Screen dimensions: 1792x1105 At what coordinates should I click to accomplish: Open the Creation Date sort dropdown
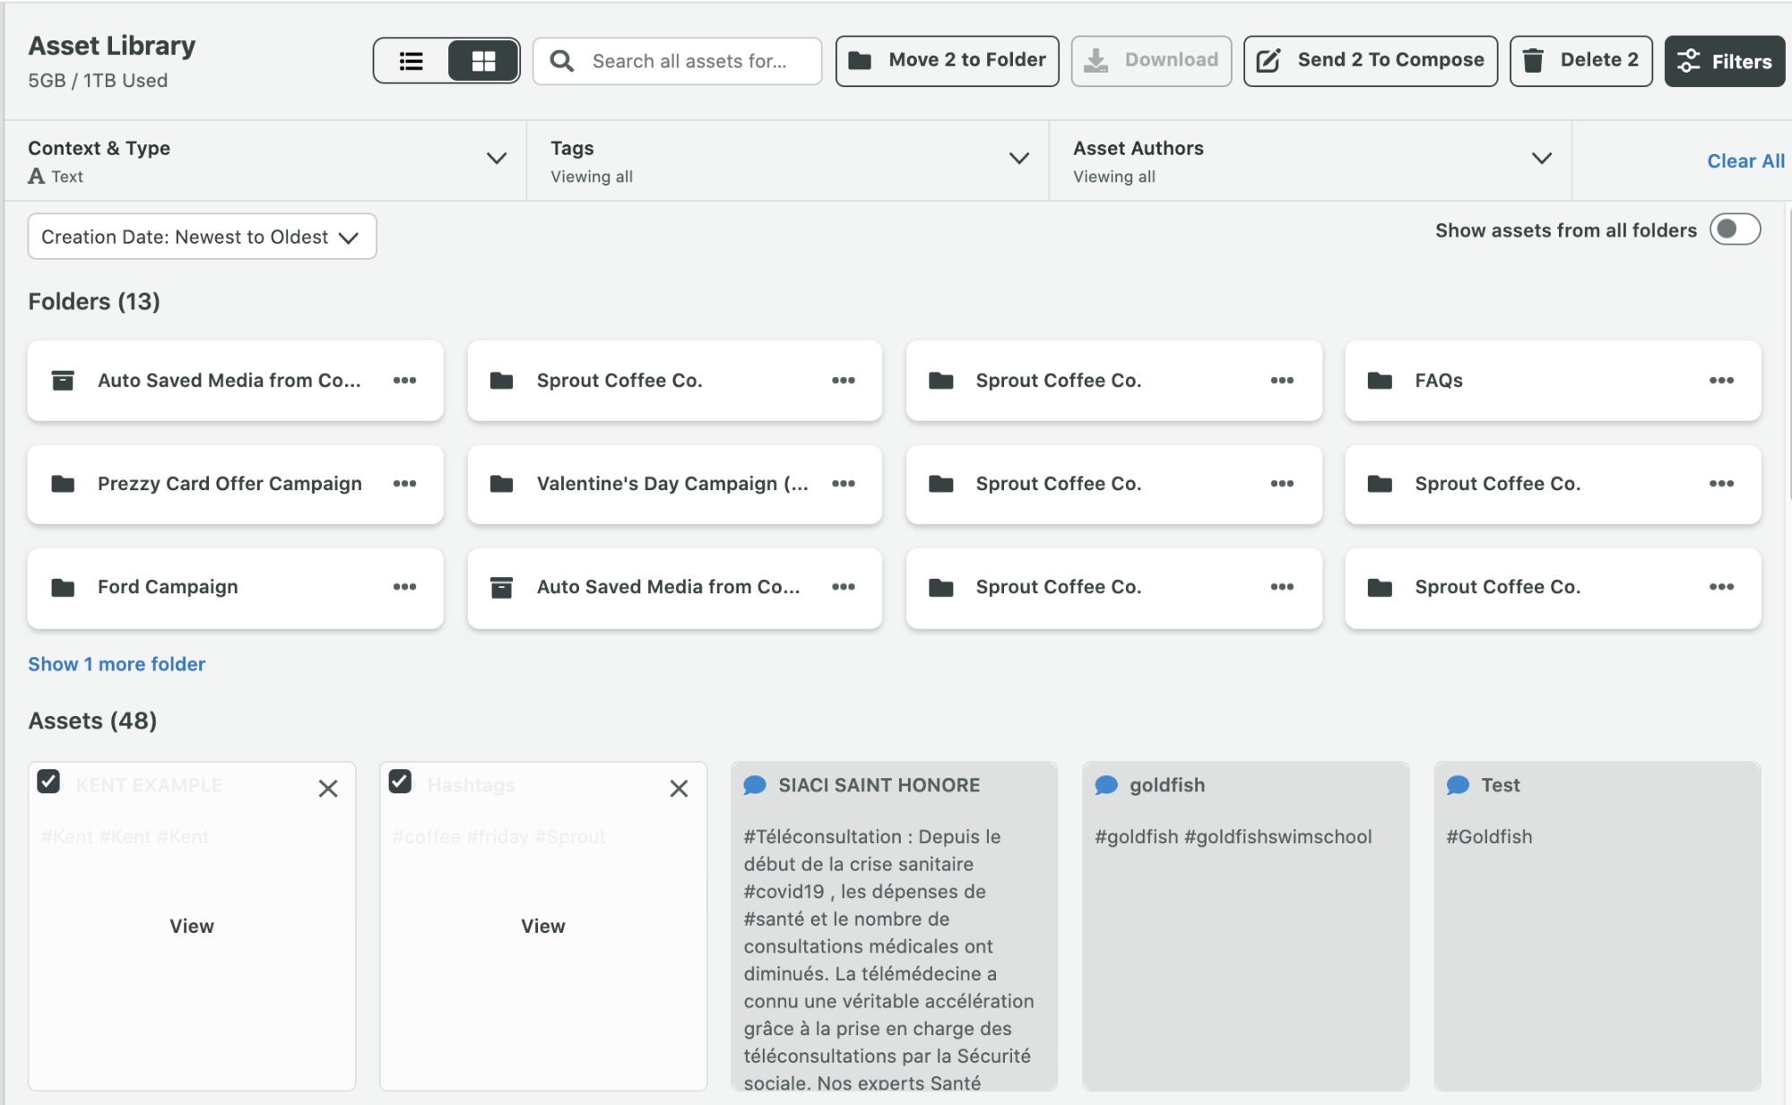[202, 237]
